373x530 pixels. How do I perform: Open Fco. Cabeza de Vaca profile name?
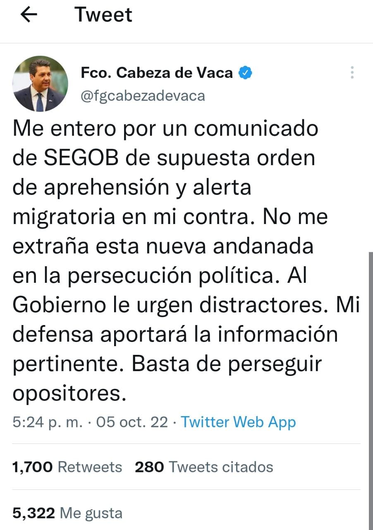click(x=156, y=73)
